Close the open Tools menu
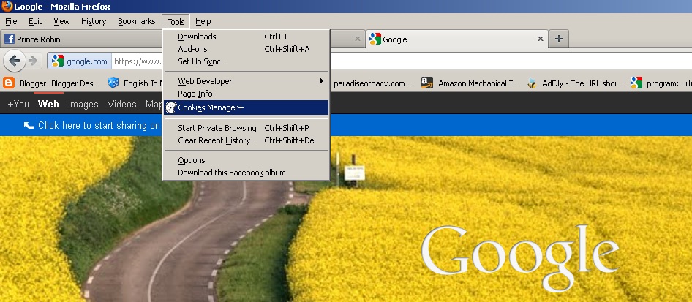The width and height of the screenshot is (692, 302). pos(176,22)
